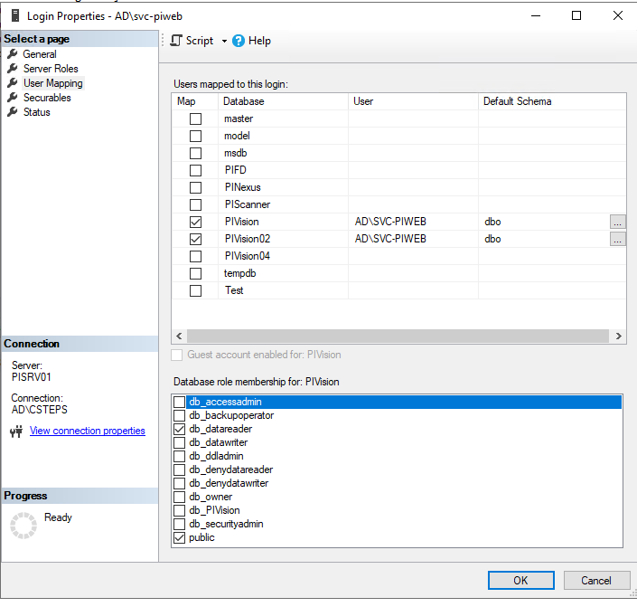637x607 pixels.
Task: Click the blue Help question icon
Action: point(239,41)
